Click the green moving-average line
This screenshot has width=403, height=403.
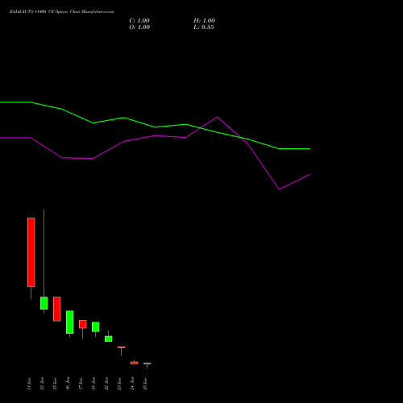pos(155,127)
